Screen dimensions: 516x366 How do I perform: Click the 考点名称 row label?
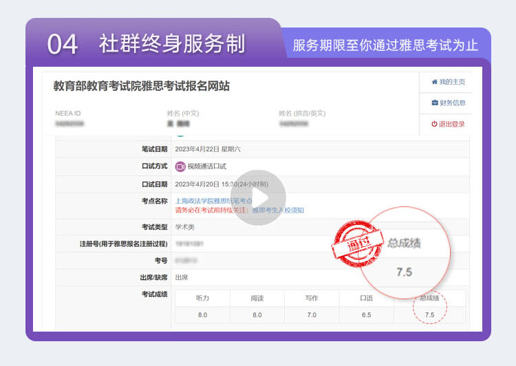pos(154,201)
